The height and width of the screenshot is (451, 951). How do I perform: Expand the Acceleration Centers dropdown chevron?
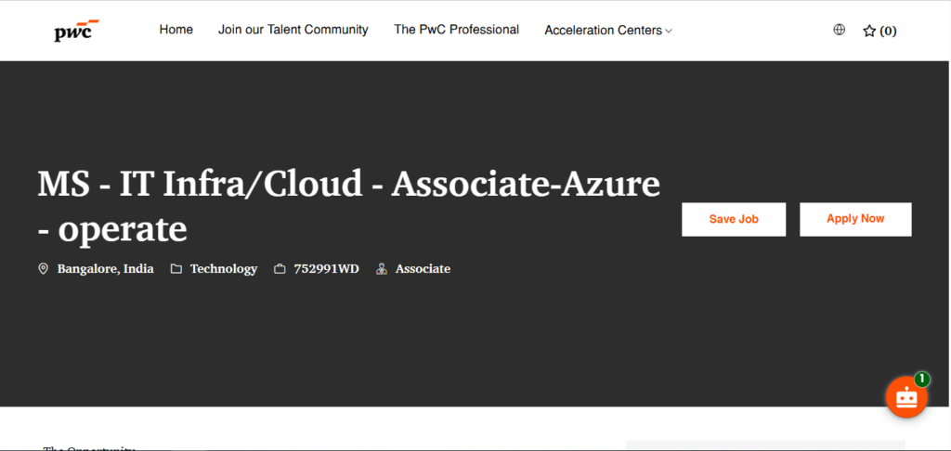[669, 31]
